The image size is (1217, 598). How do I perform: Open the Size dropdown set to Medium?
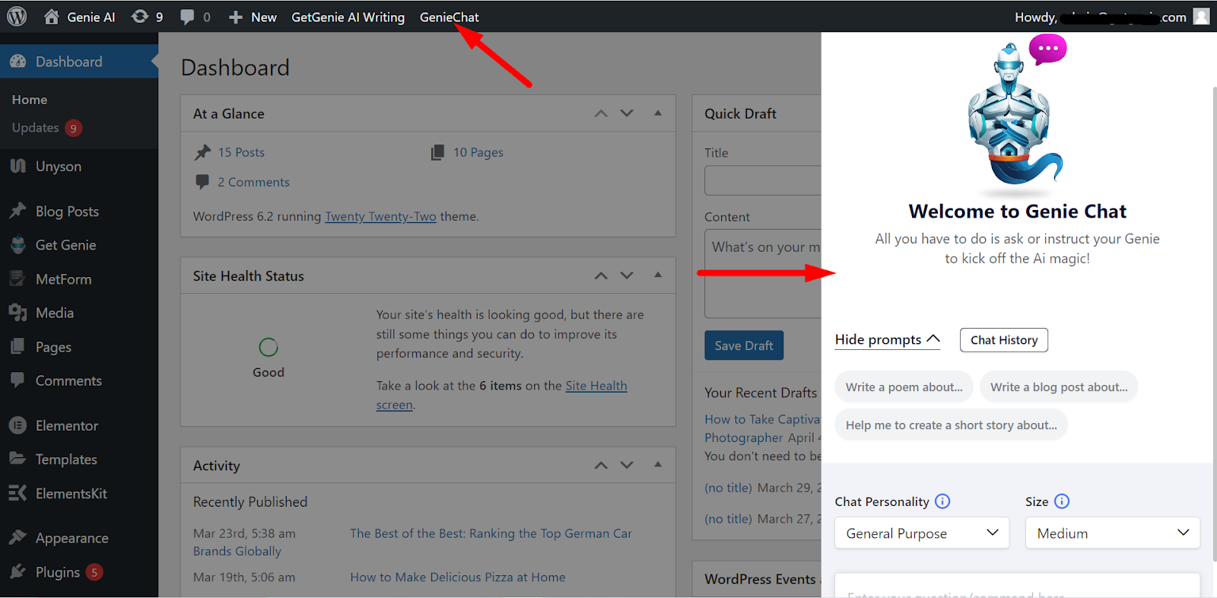tap(1113, 533)
